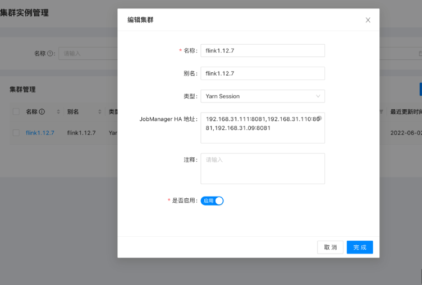The width and height of the screenshot is (422, 285).
Task: Close the 编辑集群 dialog with X icon
Action: pos(368,20)
